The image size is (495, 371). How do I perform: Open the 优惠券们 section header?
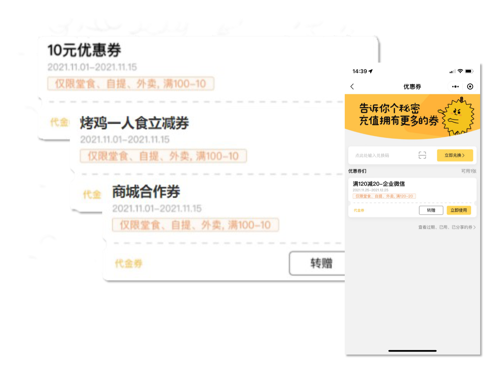[x=357, y=171]
